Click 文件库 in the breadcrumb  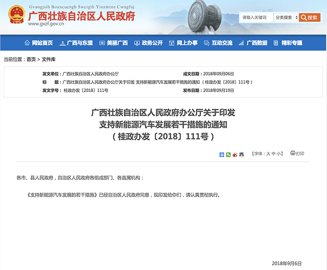[48, 59]
